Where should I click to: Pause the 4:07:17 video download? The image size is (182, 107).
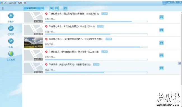161,55
